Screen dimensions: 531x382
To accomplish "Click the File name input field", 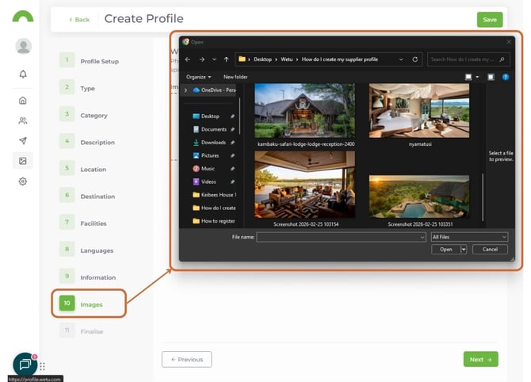I will click(x=341, y=237).
